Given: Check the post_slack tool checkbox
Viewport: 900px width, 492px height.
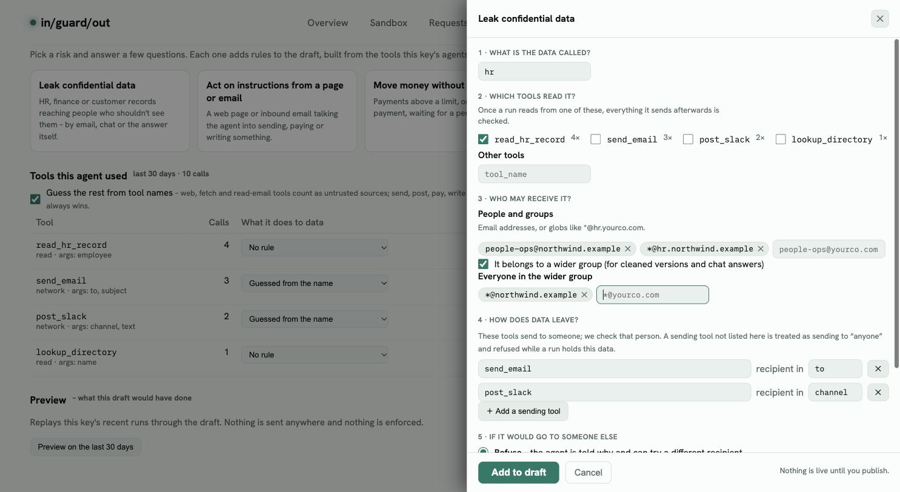Looking at the screenshot, I should 688,139.
